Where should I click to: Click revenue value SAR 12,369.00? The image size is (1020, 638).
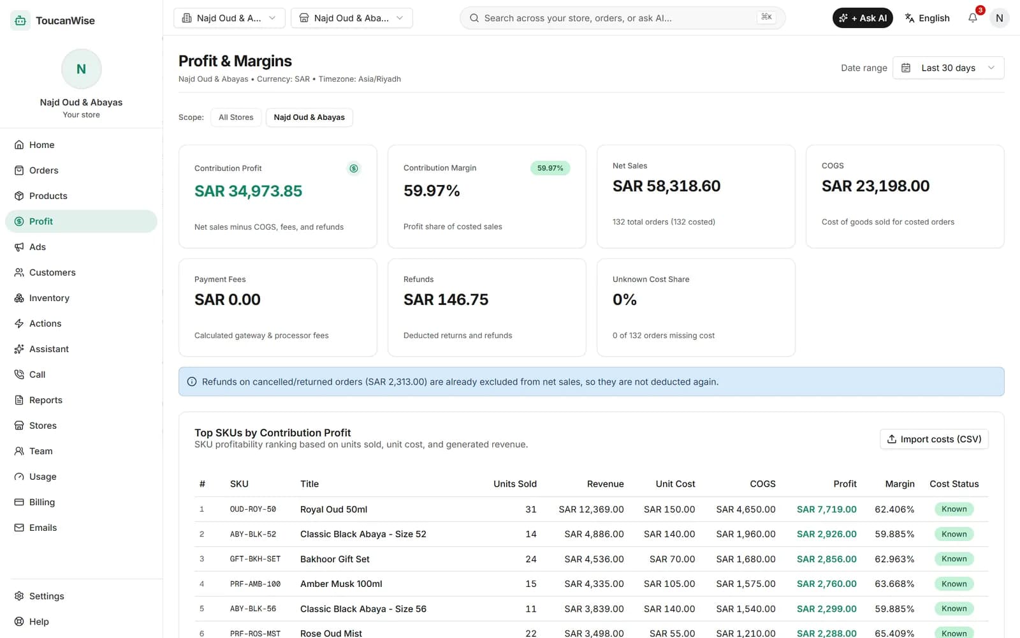coord(591,509)
